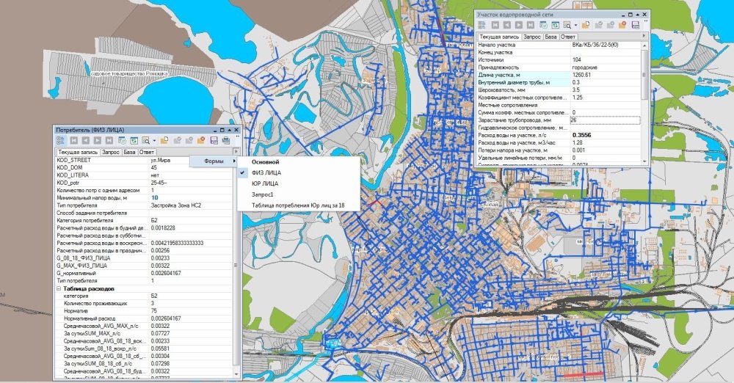Click save icon in Участок водопроводной сети toolbar
Image resolution: width=734 pixels, height=383 pixels.
635,25
